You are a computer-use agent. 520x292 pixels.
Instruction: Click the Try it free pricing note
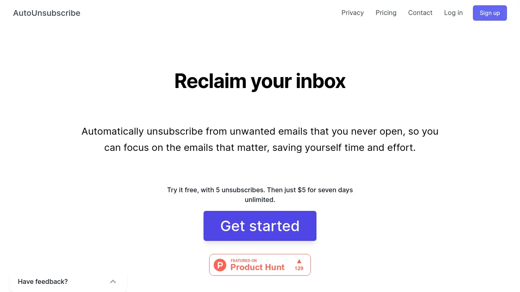[260, 195]
